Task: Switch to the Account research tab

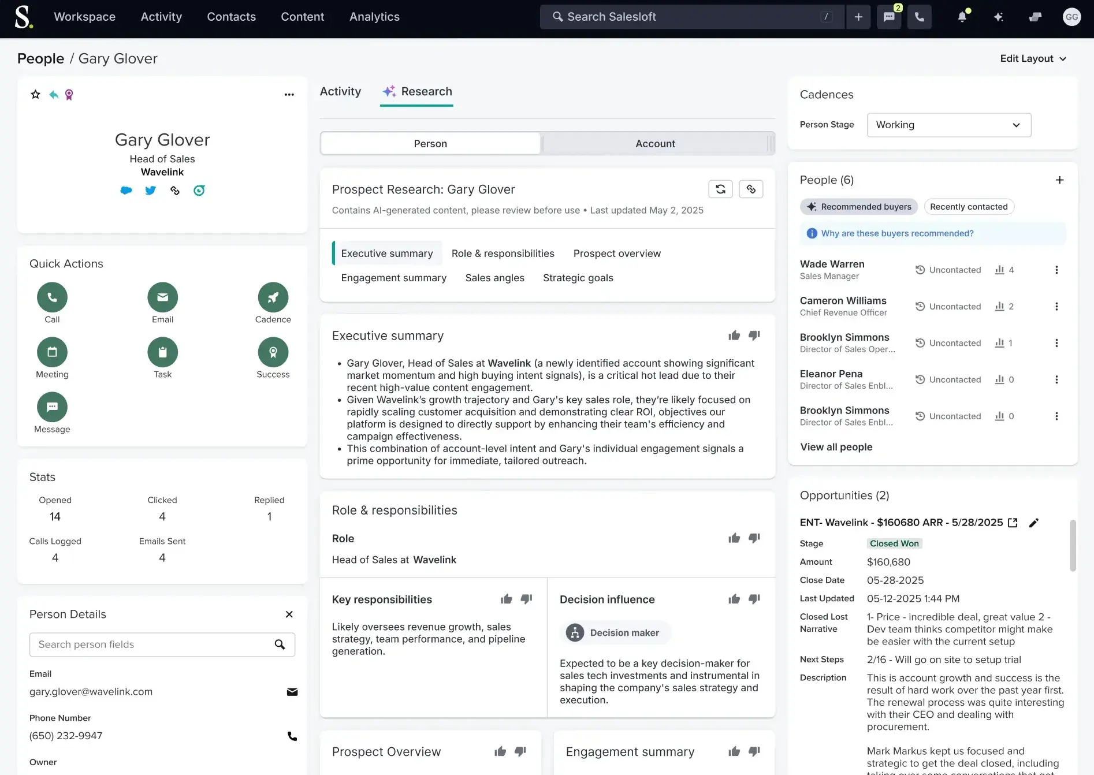Action: (x=655, y=143)
